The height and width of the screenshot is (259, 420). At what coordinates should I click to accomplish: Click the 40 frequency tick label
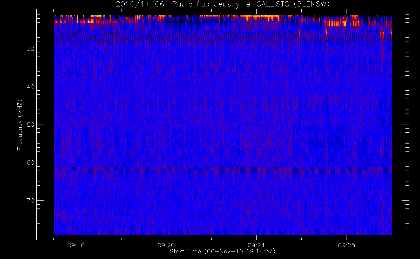(x=31, y=87)
